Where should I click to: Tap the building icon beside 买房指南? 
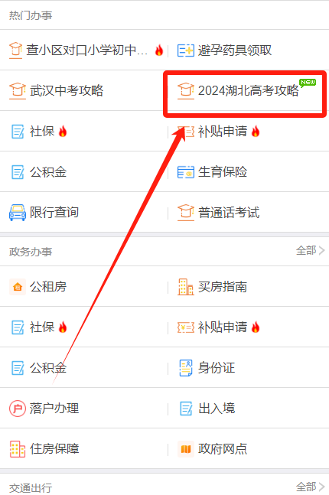click(x=186, y=287)
